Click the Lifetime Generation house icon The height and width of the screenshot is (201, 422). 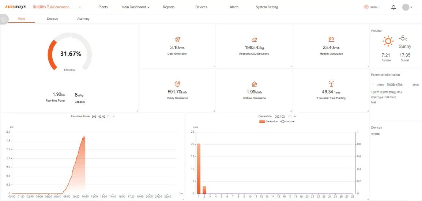(x=254, y=84)
